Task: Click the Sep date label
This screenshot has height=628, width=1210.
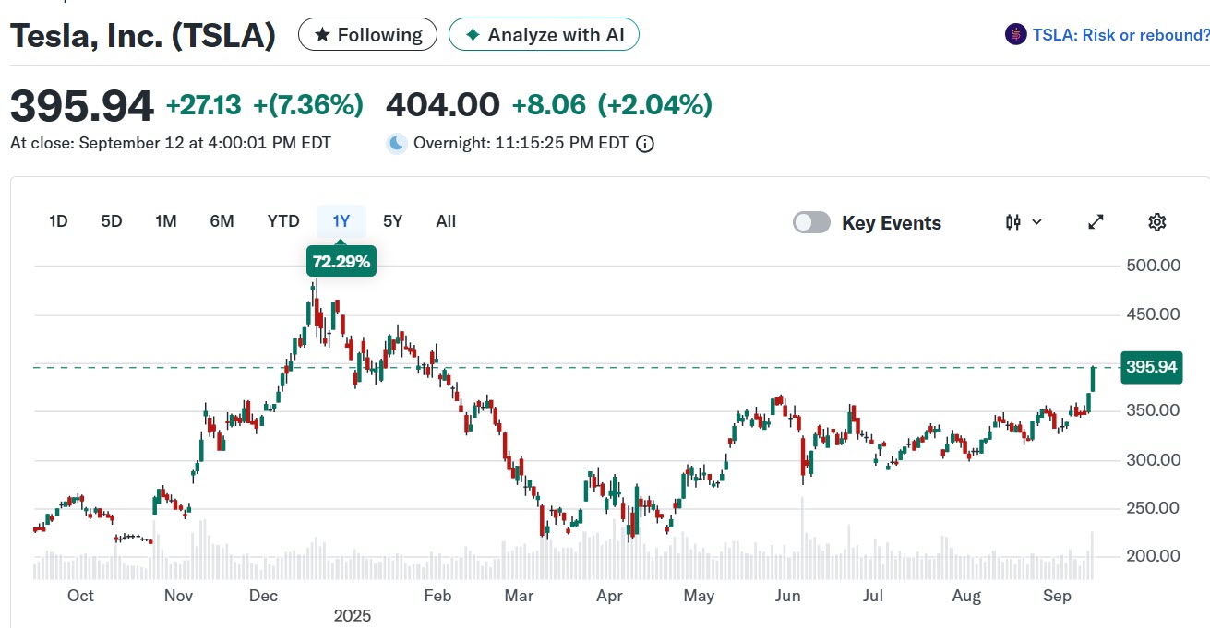Action: (1057, 596)
